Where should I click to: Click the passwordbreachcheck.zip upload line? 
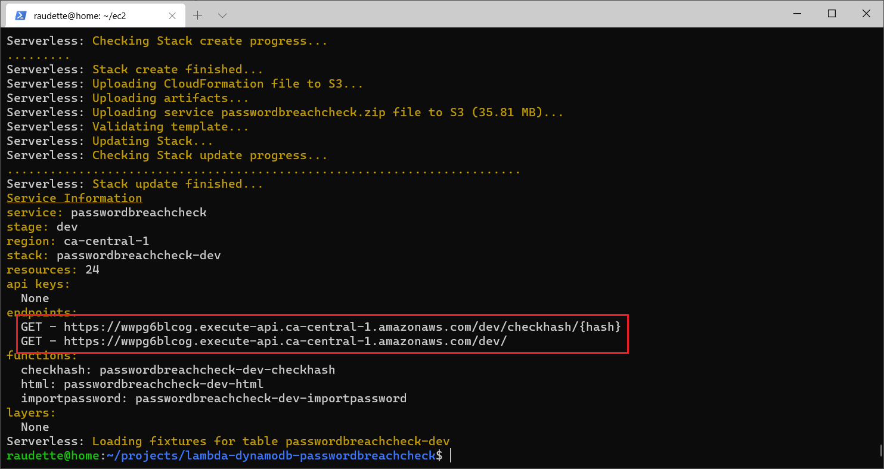click(327, 113)
